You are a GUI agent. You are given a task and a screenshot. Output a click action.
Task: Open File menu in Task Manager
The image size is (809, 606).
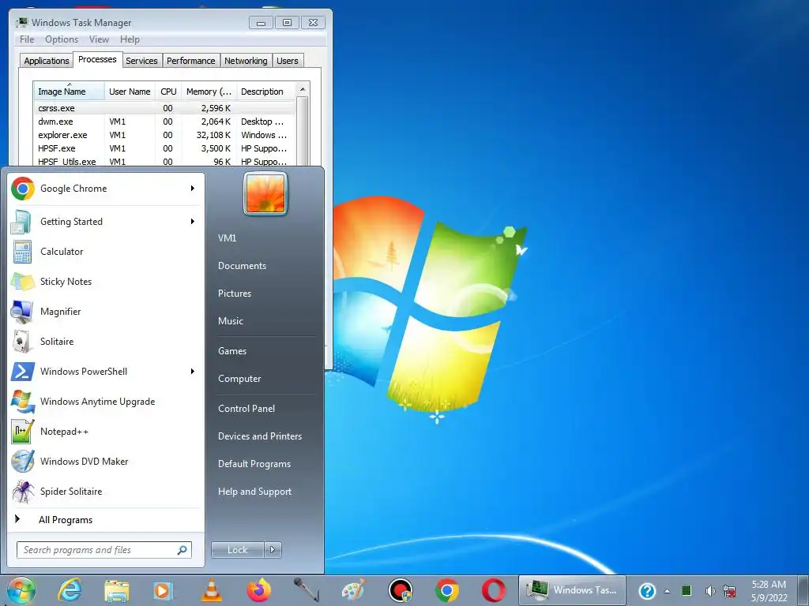click(27, 39)
